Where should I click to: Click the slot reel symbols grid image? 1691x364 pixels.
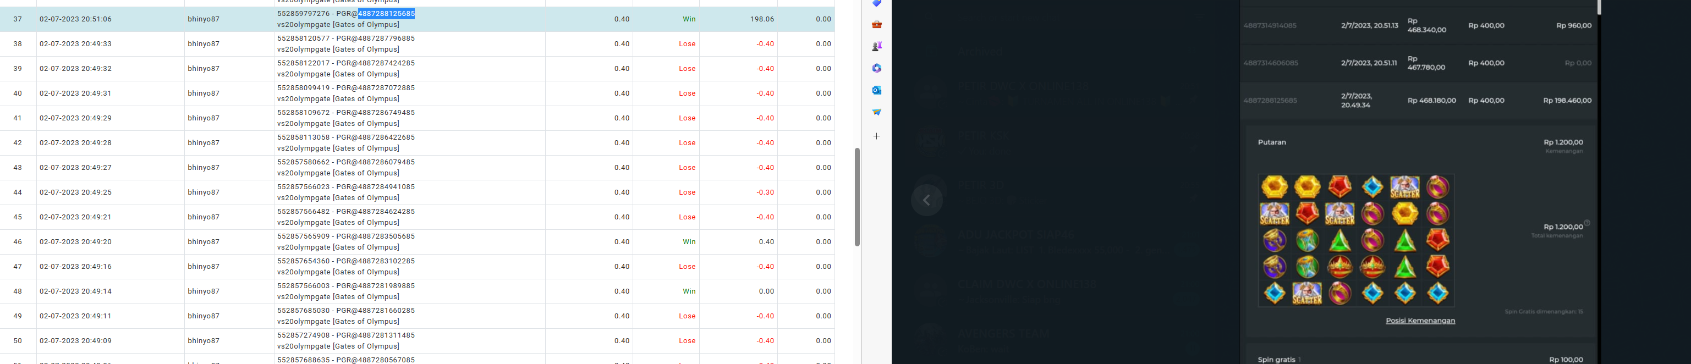tap(1355, 240)
